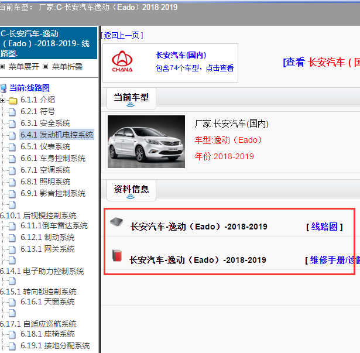
Task: Click the page icon beside 6.8.1 照明系统
Action: point(12,183)
